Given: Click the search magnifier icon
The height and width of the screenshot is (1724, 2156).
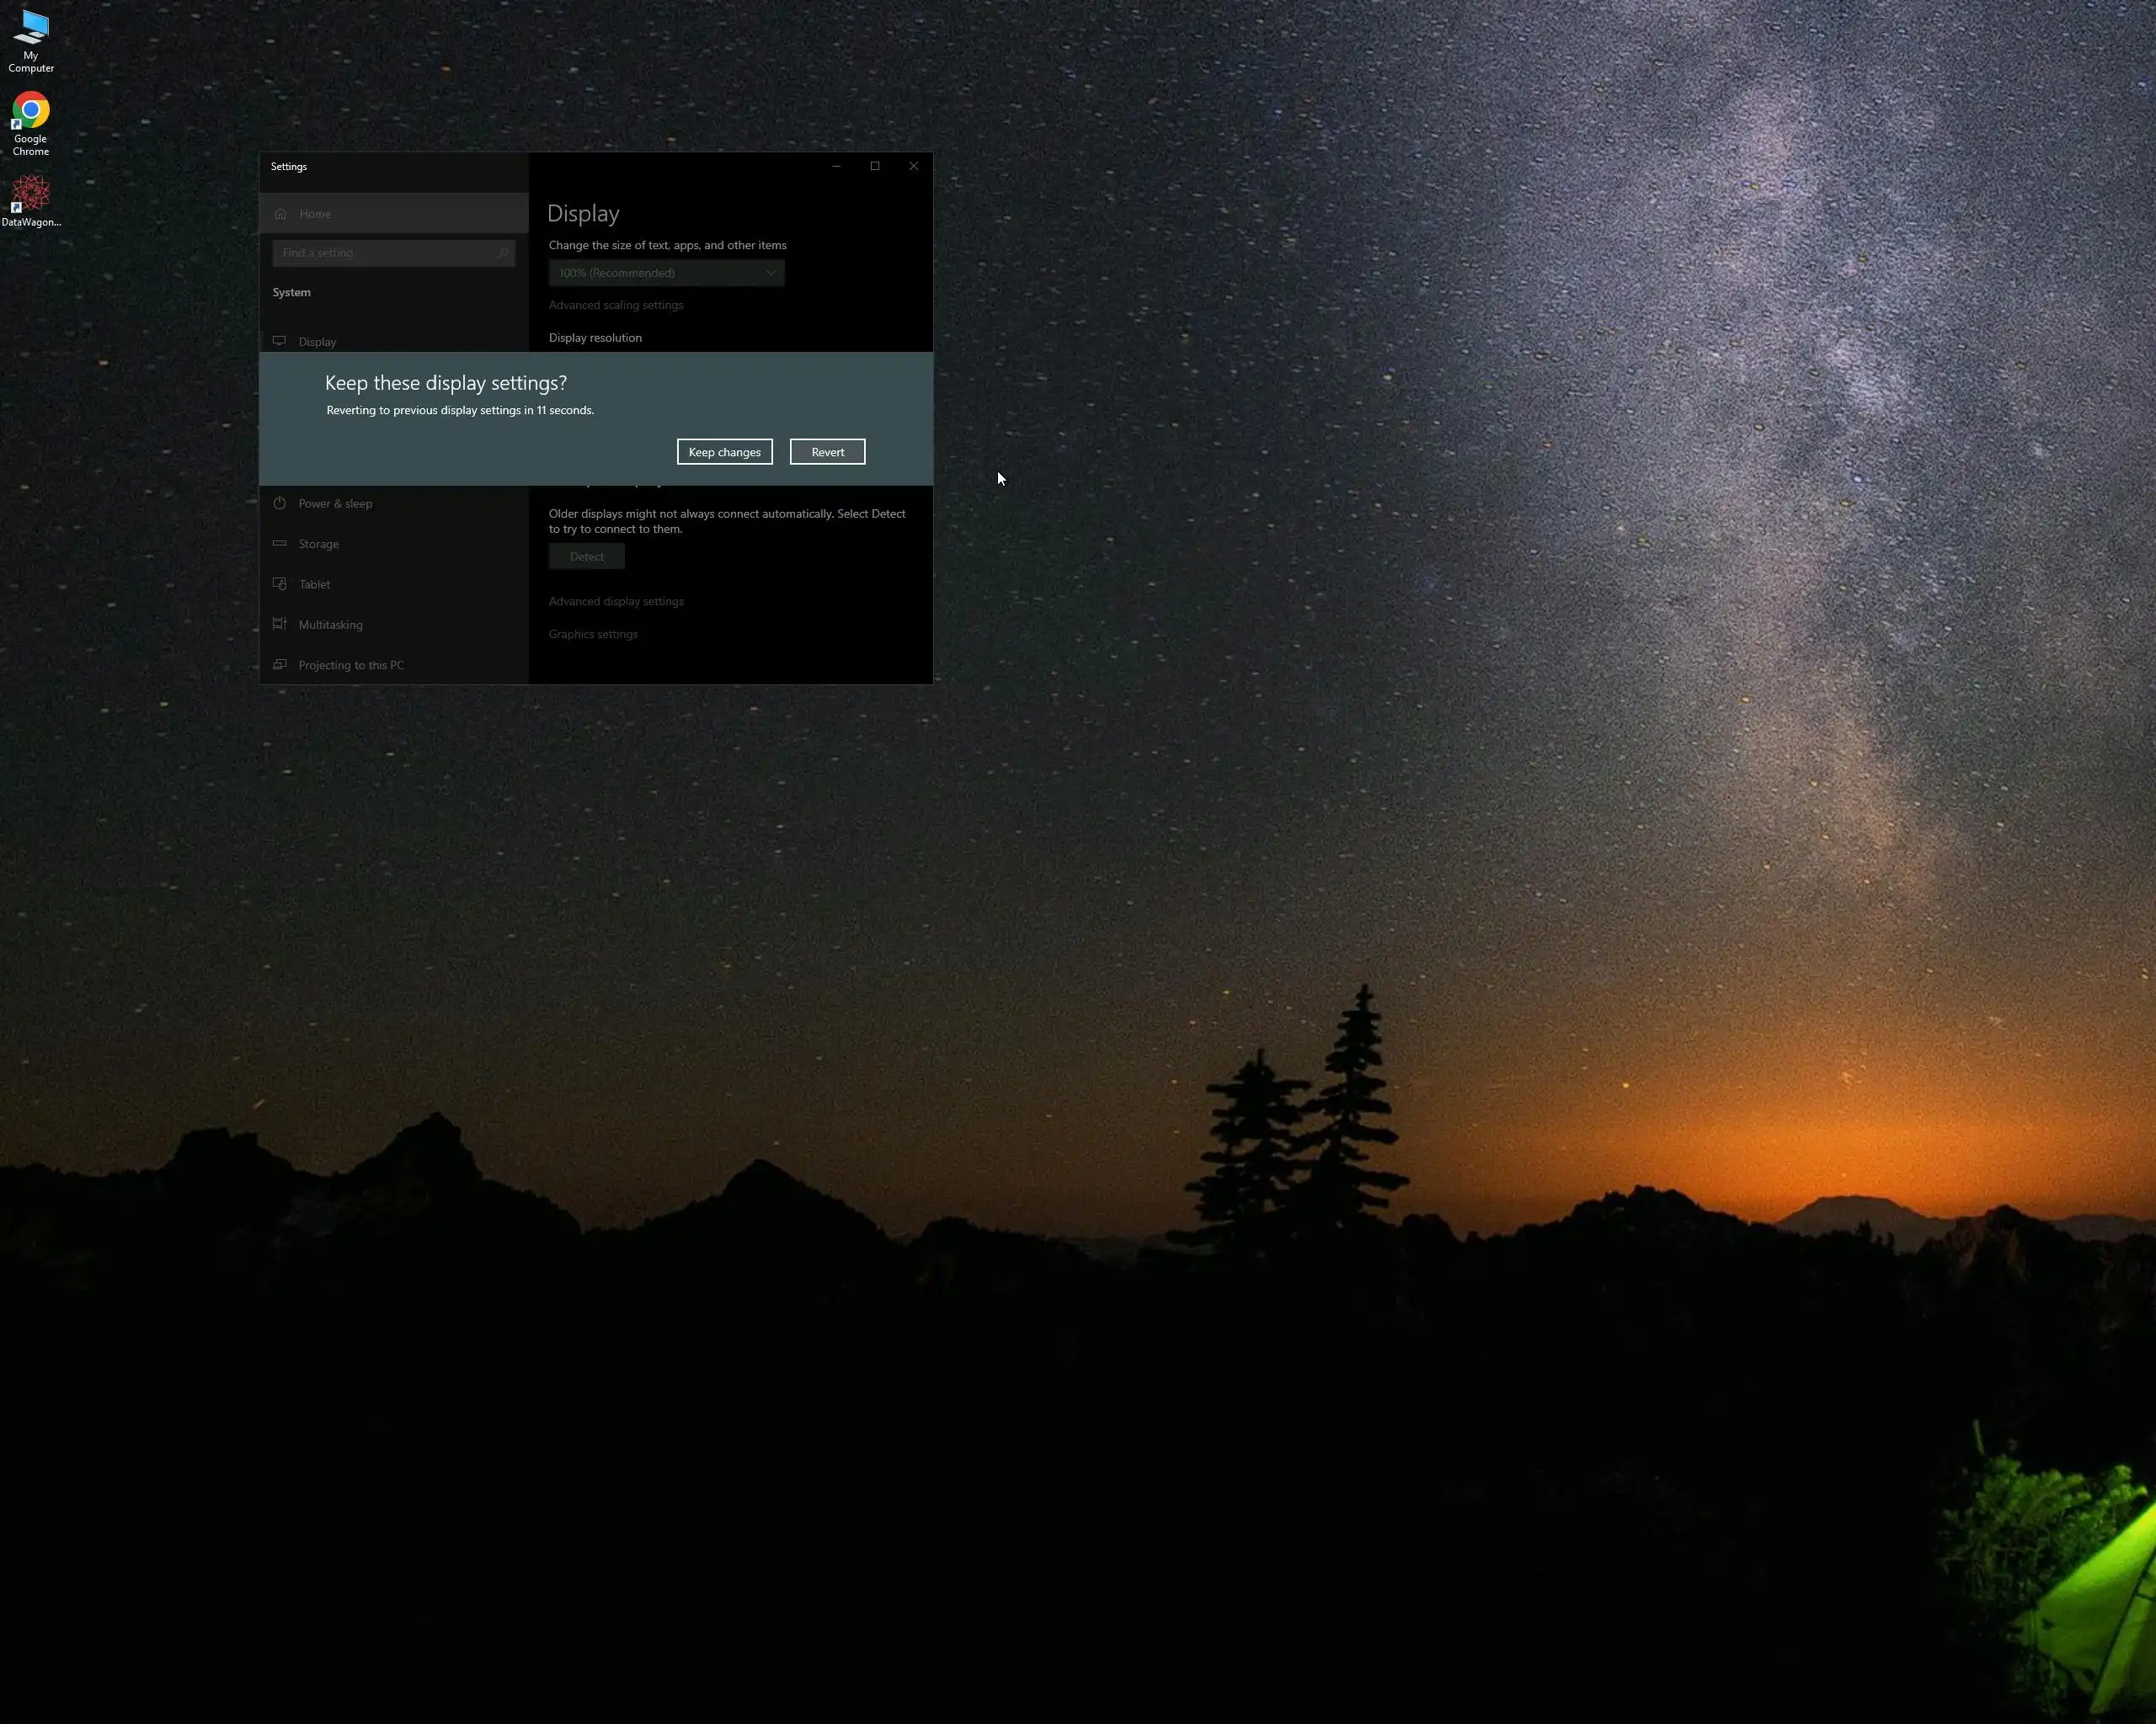Looking at the screenshot, I should point(503,253).
